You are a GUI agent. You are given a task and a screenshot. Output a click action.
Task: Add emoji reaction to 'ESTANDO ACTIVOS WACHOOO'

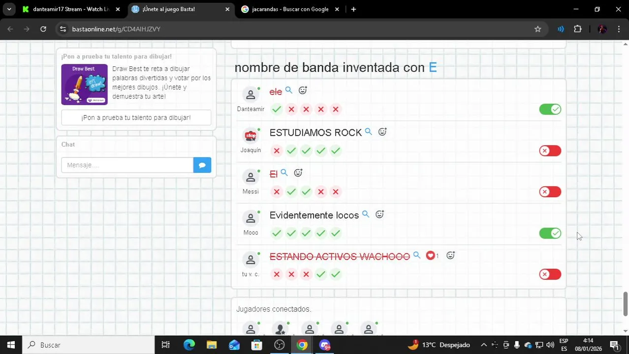450,256
